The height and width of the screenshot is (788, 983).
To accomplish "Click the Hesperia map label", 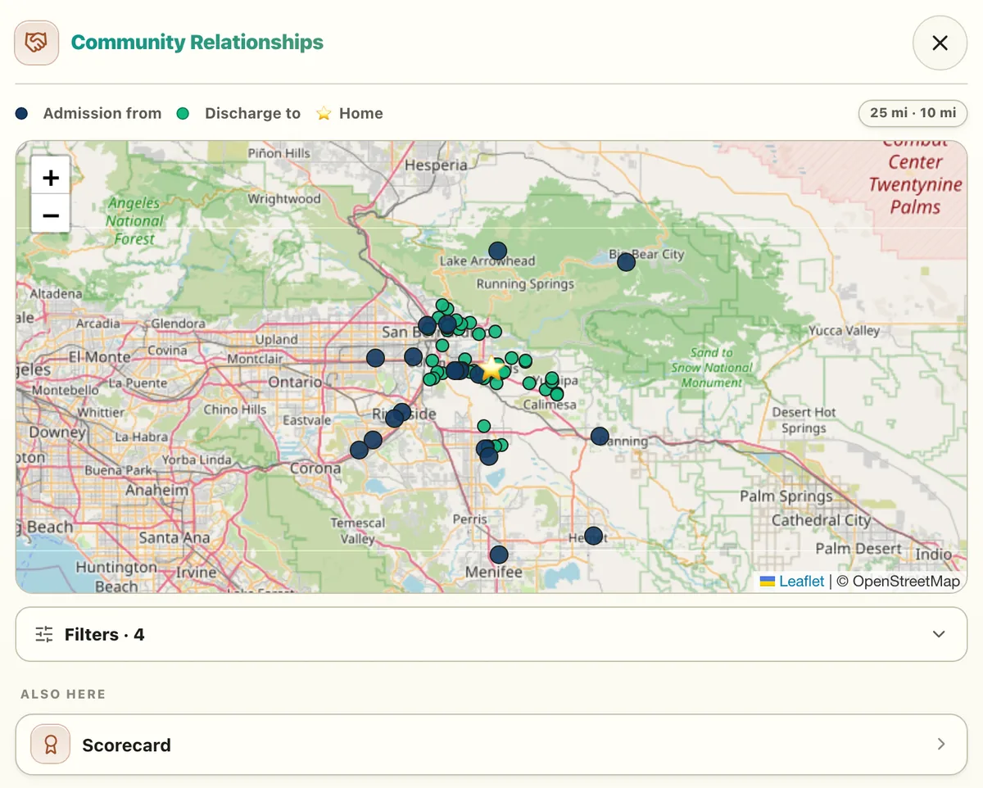I will click(x=436, y=165).
